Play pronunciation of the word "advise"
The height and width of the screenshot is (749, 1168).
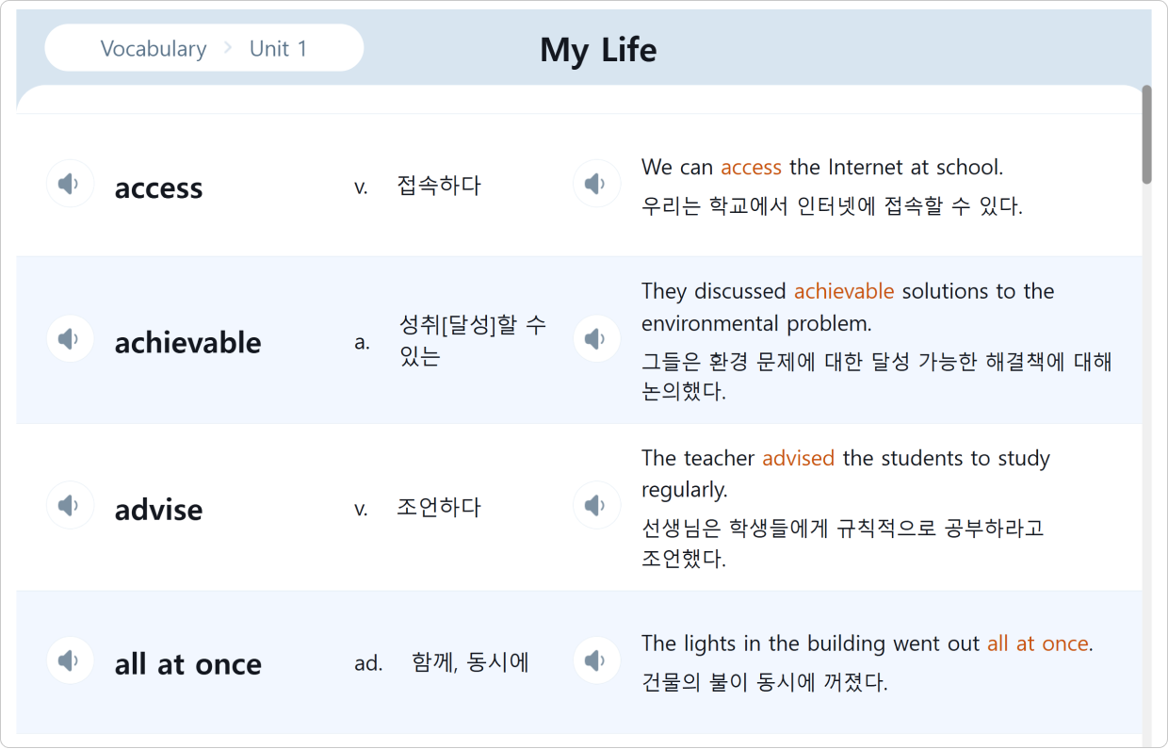click(x=70, y=506)
